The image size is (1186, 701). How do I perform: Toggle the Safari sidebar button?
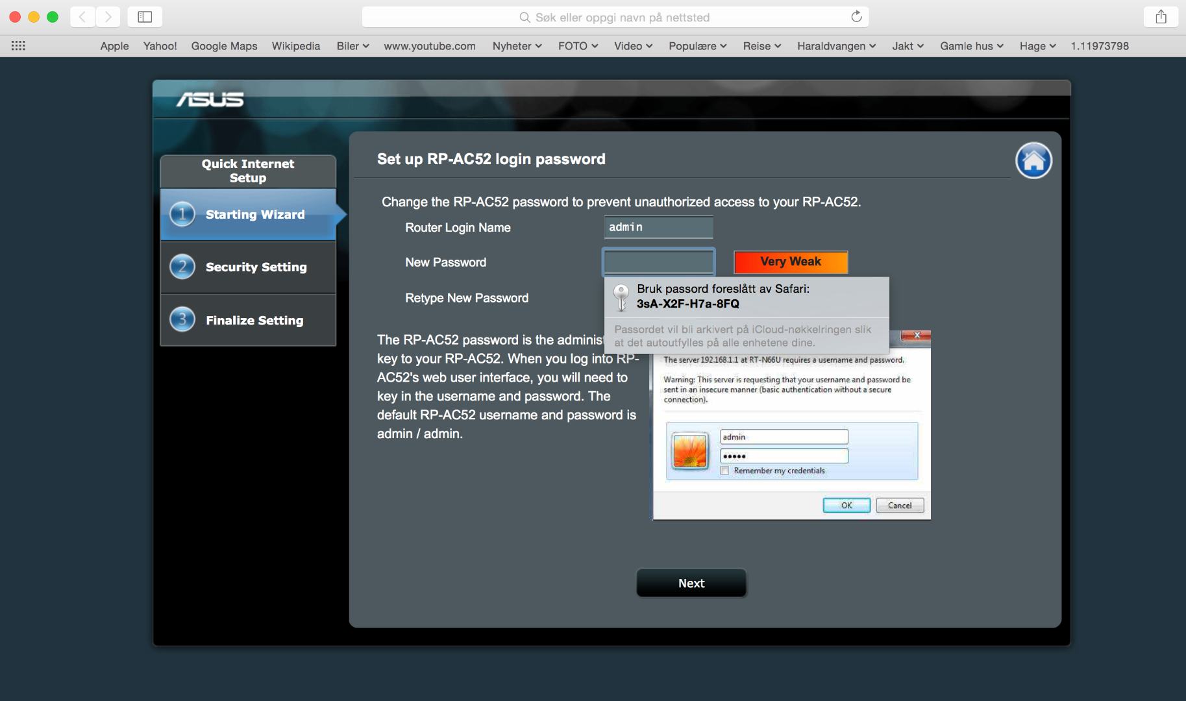(x=145, y=17)
